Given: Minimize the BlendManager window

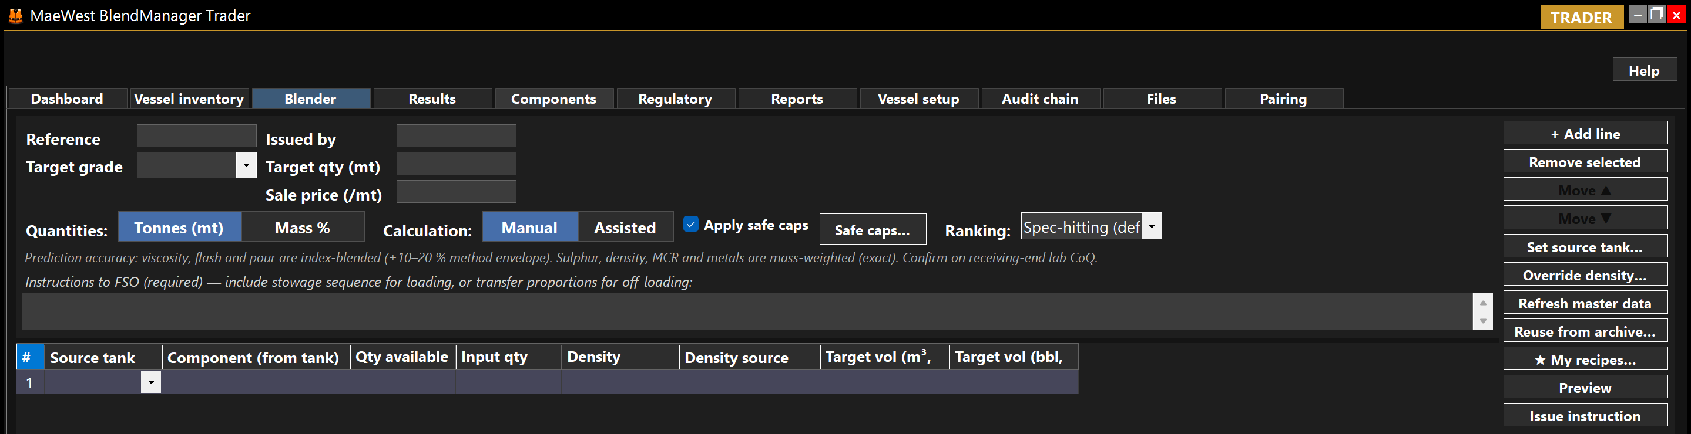Looking at the screenshot, I should pyautogui.click(x=1638, y=15).
